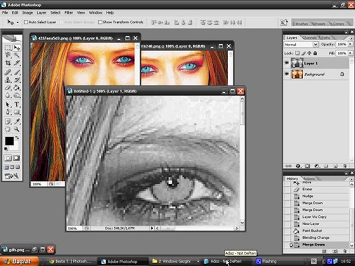The height and width of the screenshot is (266, 355).
Task: Select the Blur tool
Action: [8, 95]
